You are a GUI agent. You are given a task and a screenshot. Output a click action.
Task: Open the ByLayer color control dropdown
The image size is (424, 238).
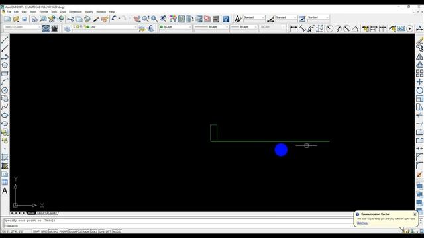pos(175,27)
